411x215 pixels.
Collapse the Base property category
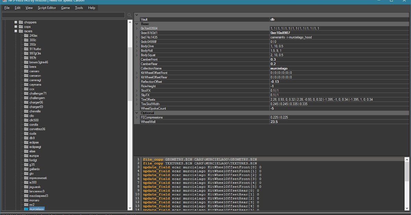pos(137,24)
